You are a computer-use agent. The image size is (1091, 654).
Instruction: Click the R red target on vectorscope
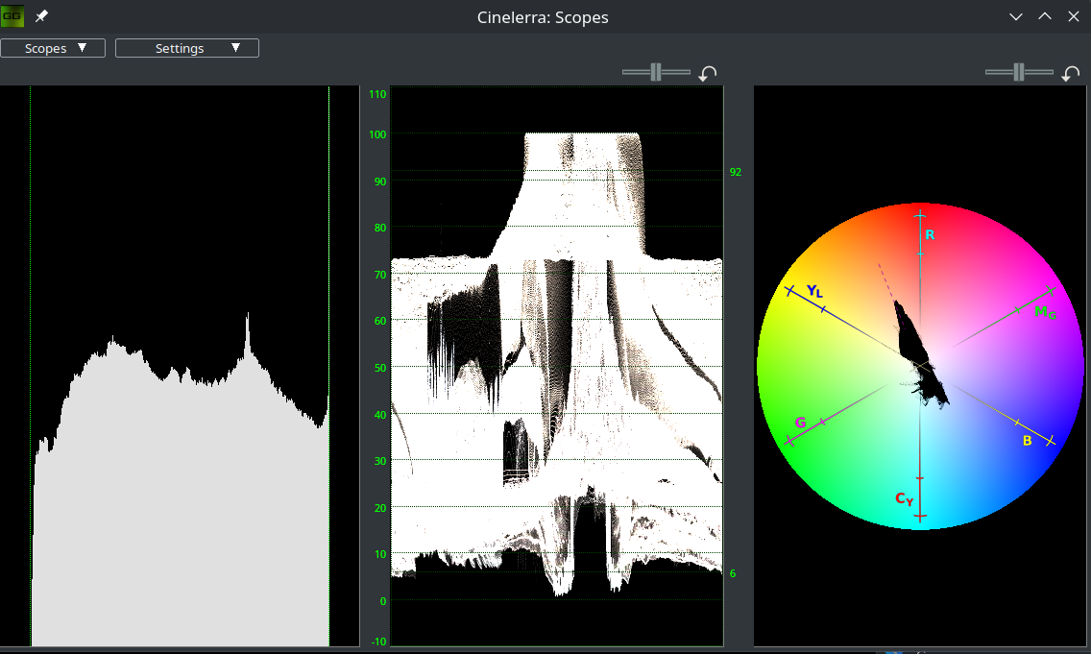click(929, 234)
